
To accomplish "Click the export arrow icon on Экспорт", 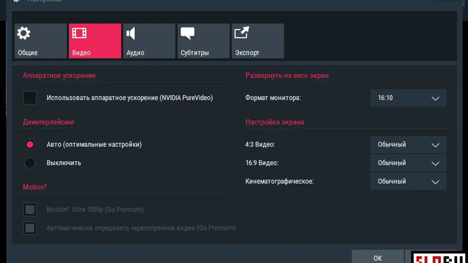I will click(241, 33).
